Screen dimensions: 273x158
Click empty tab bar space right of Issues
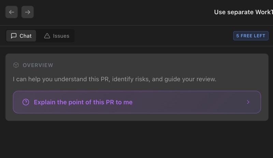click(150, 36)
